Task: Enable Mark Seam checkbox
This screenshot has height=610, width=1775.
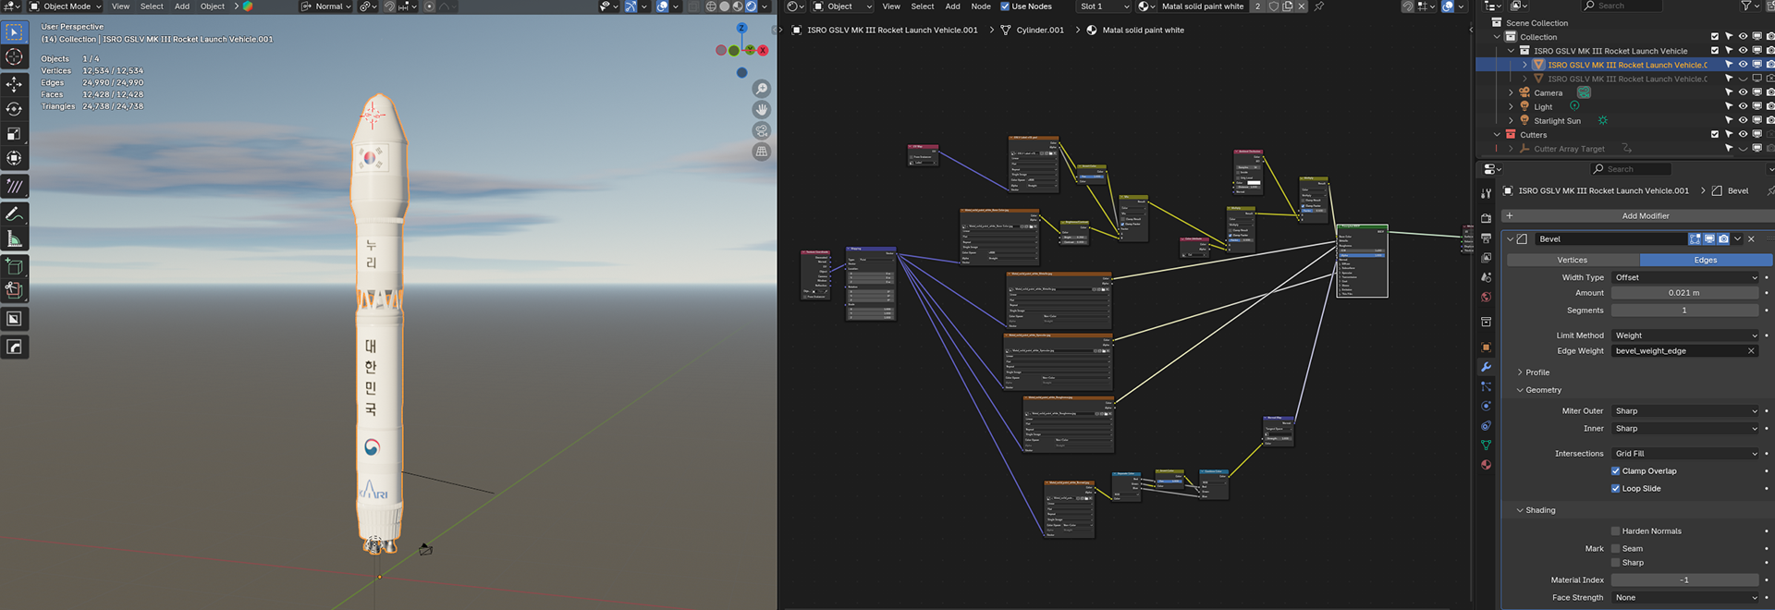Action: pyautogui.click(x=1615, y=549)
